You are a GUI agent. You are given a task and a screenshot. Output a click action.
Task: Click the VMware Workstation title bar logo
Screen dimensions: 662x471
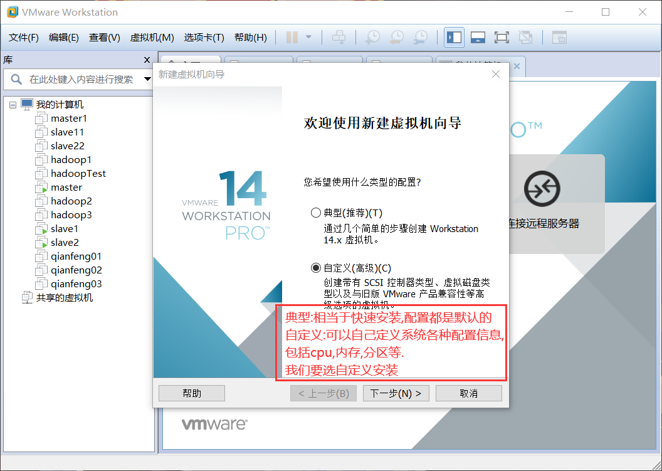13,12
